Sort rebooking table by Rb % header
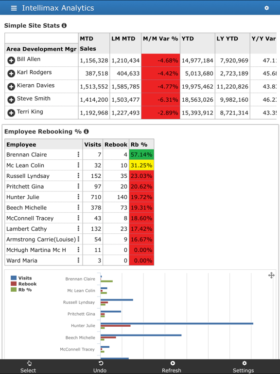This screenshot has height=374, width=280. click(x=141, y=144)
